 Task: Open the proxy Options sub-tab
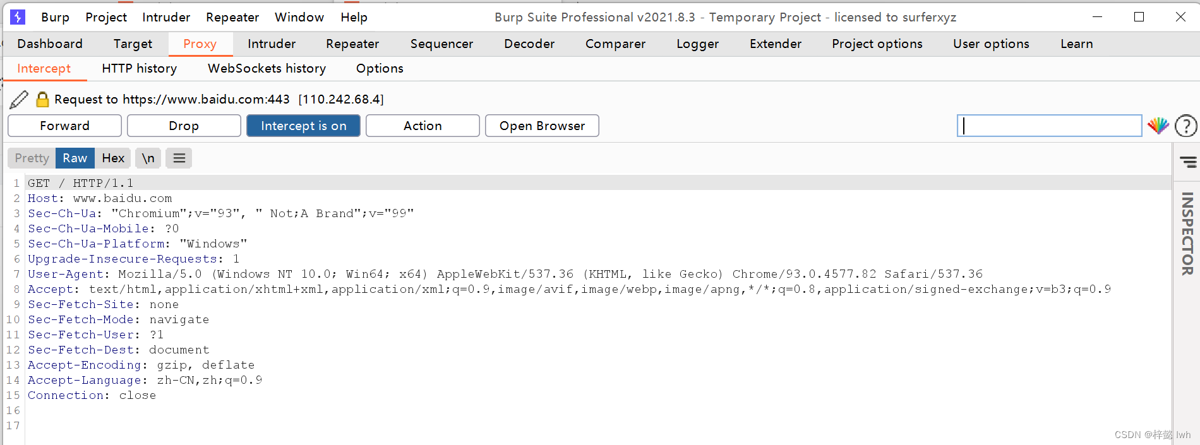point(380,68)
